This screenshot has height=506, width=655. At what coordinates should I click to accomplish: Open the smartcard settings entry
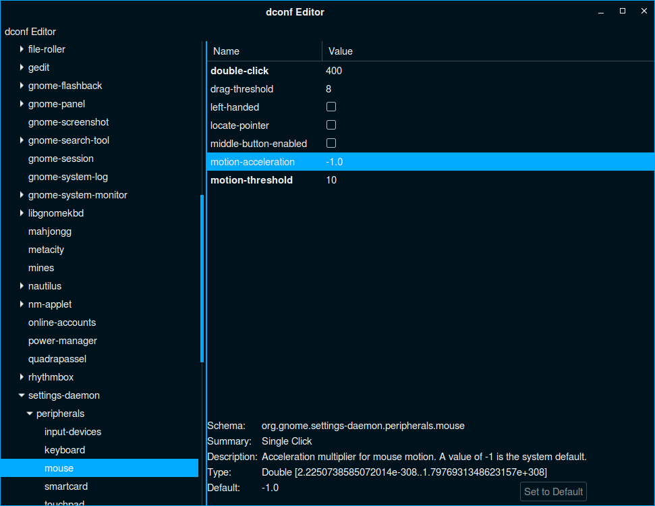66,486
